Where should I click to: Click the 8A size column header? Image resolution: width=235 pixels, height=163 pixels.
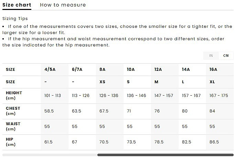click(102, 69)
